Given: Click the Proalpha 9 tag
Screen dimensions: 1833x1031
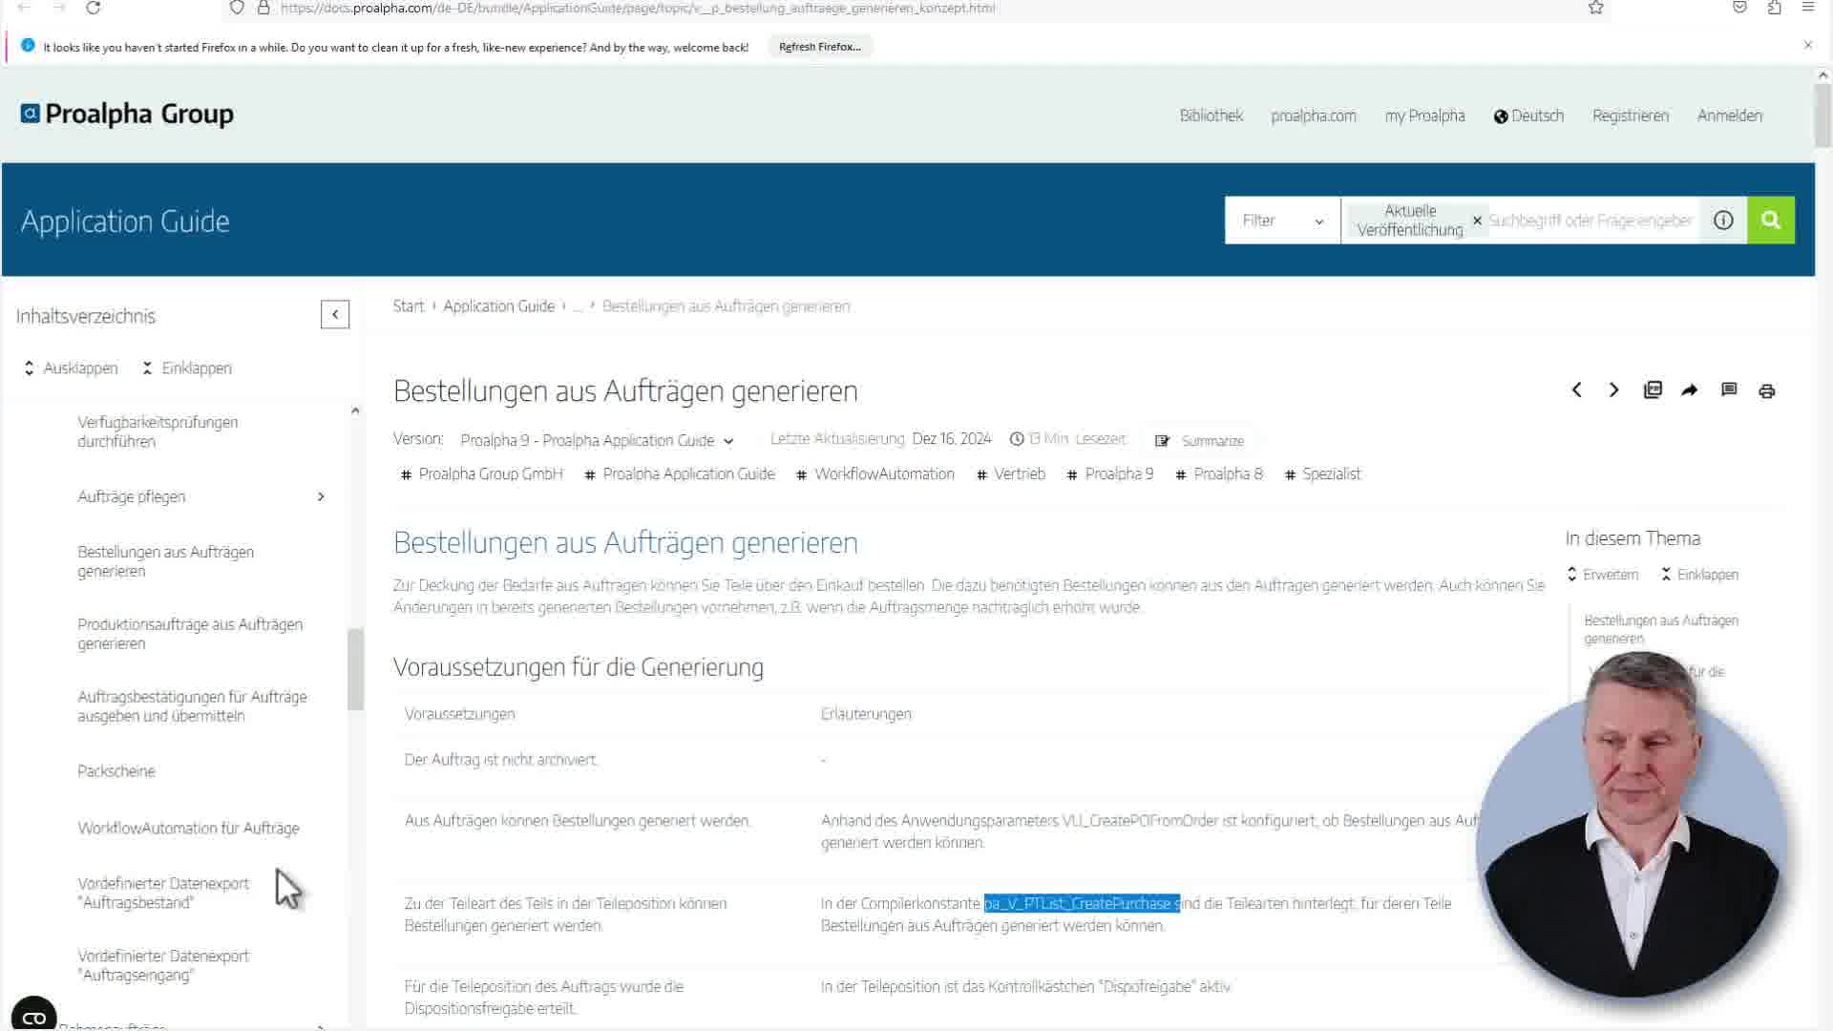Looking at the screenshot, I should [1109, 474].
